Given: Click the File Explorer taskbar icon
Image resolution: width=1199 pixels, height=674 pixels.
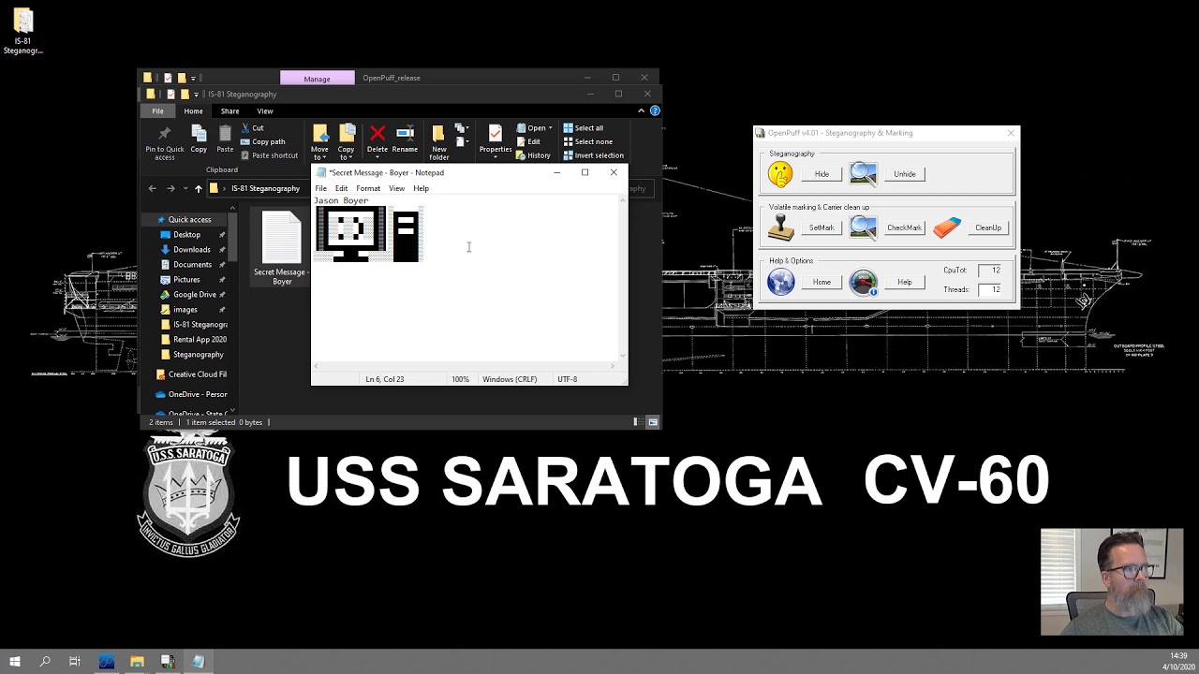Looking at the screenshot, I should point(137,662).
